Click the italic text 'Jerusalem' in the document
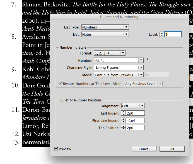The image size is (193, 164). (34, 118)
